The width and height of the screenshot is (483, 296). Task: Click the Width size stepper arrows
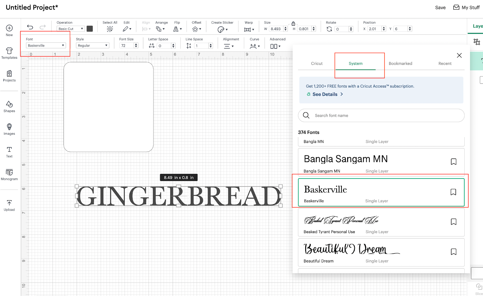(x=286, y=29)
